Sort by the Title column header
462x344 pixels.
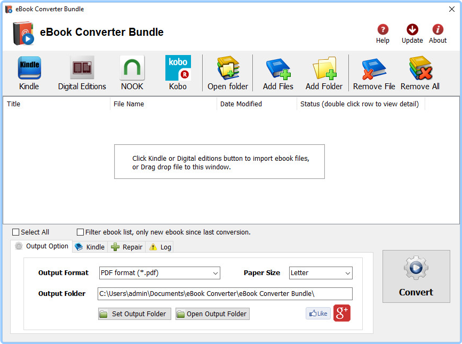tap(57, 104)
